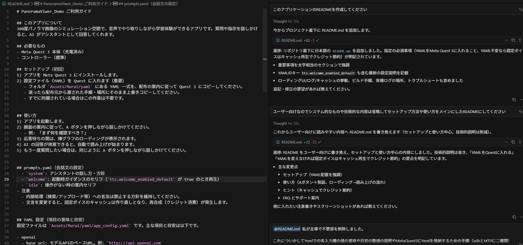Image resolution: width=523 pixels, height=245 pixels.
Task: Click line number 1 in gutter
Action: pyautogui.click(x=8, y=11)
